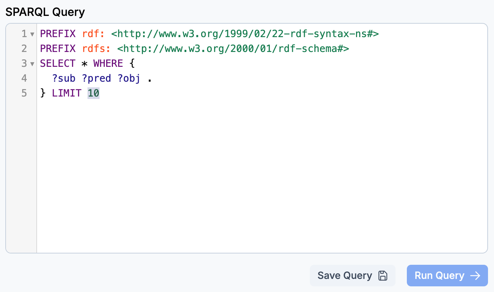Image resolution: width=494 pixels, height=292 pixels.
Task: Click the ?sub variable in the query
Action: point(64,78)
